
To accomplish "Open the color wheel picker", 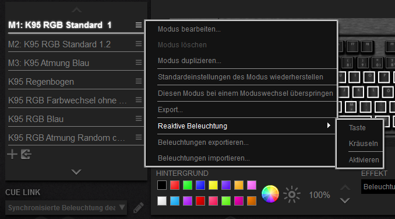I will (270, 194).
